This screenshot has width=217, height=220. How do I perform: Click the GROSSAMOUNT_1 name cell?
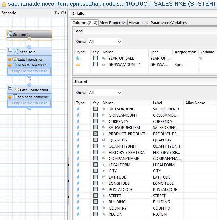click(124, 65)
